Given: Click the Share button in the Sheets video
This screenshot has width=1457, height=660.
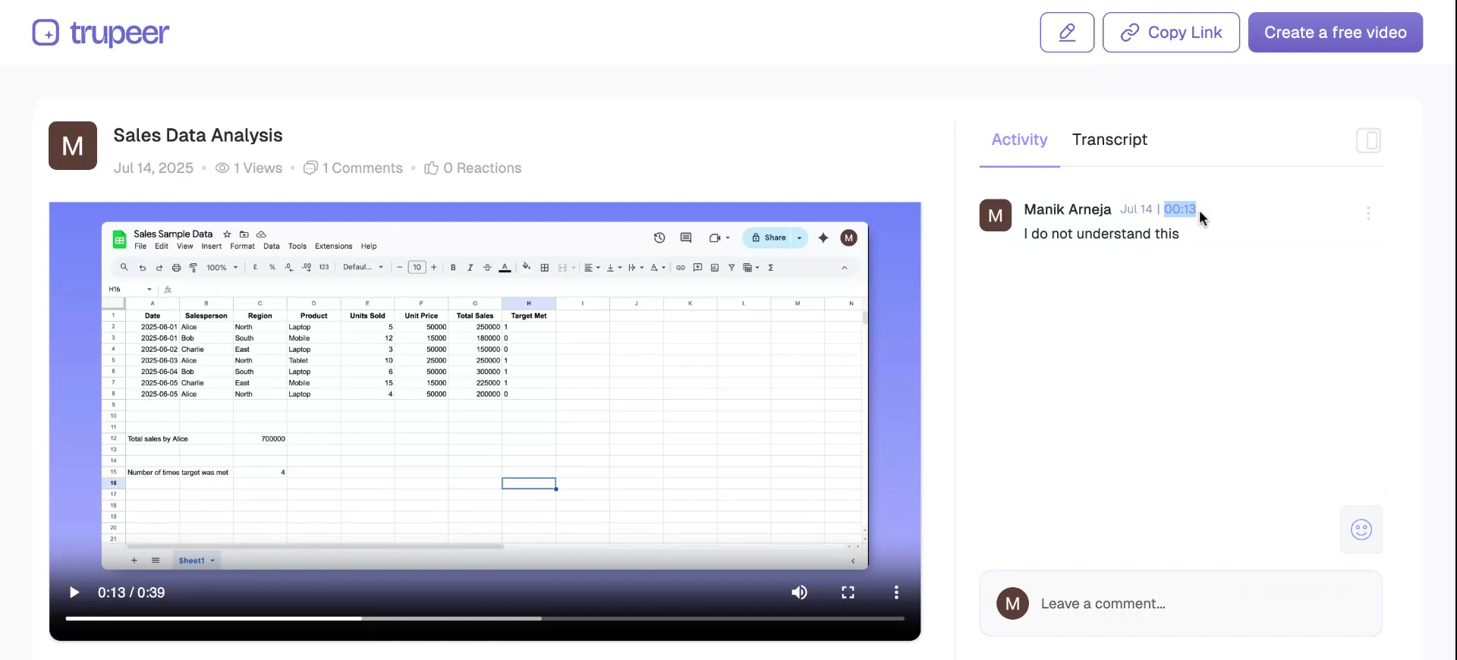Looking at the screenshot, I should (768, 237).
